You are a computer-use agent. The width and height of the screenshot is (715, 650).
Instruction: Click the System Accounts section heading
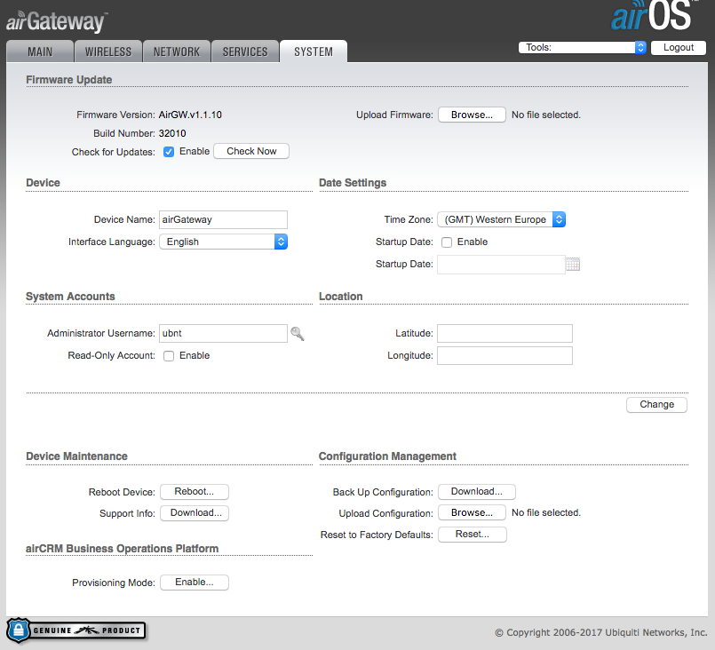point(70,297)
